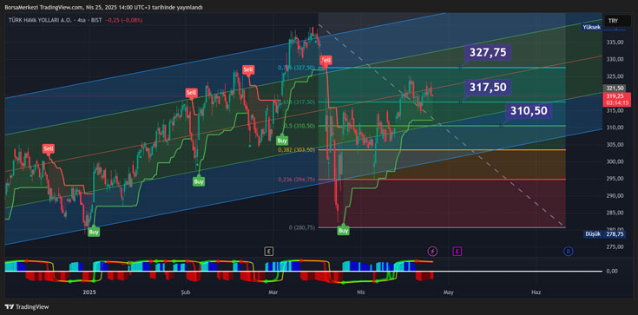Select the 327,75 price callout label
The image size is (638, 315).
coord(488,53)
